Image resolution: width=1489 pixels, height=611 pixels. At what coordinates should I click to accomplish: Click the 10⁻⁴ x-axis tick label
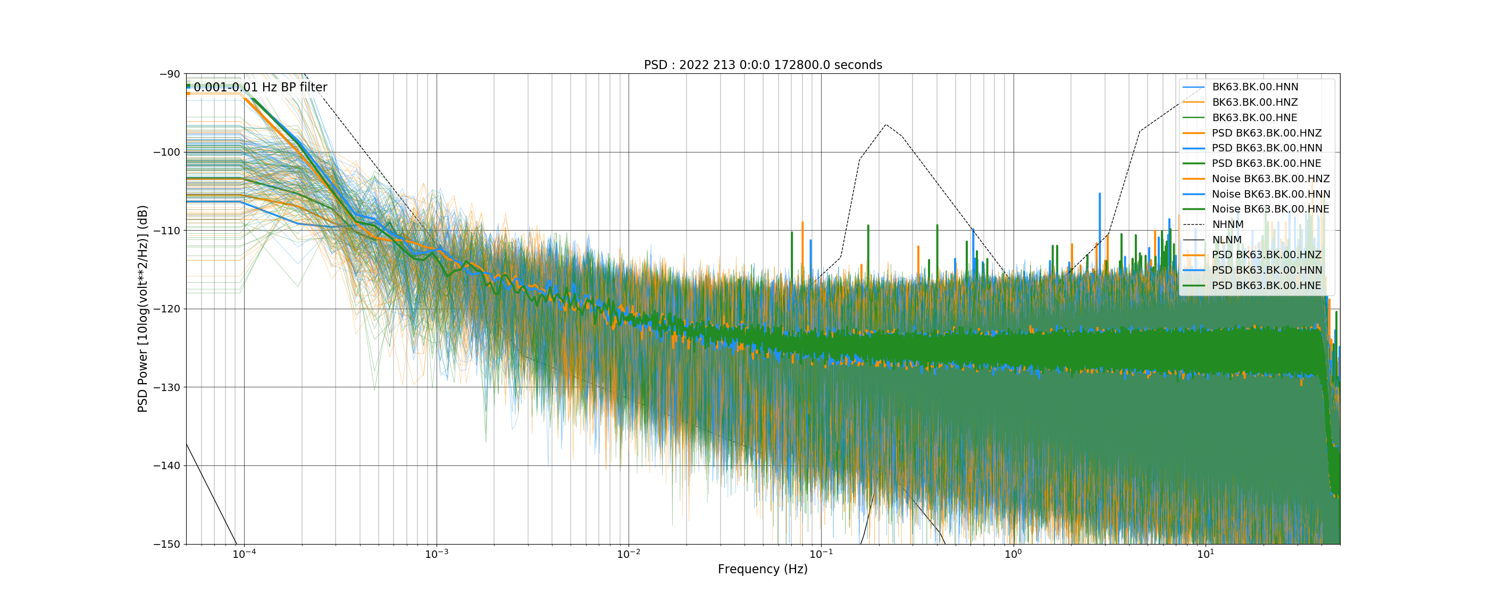[244, 554]
